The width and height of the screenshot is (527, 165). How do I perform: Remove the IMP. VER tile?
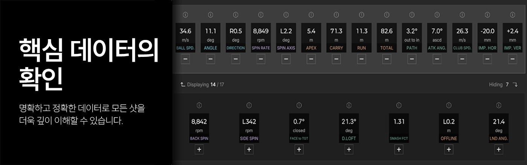click(513, 59)
